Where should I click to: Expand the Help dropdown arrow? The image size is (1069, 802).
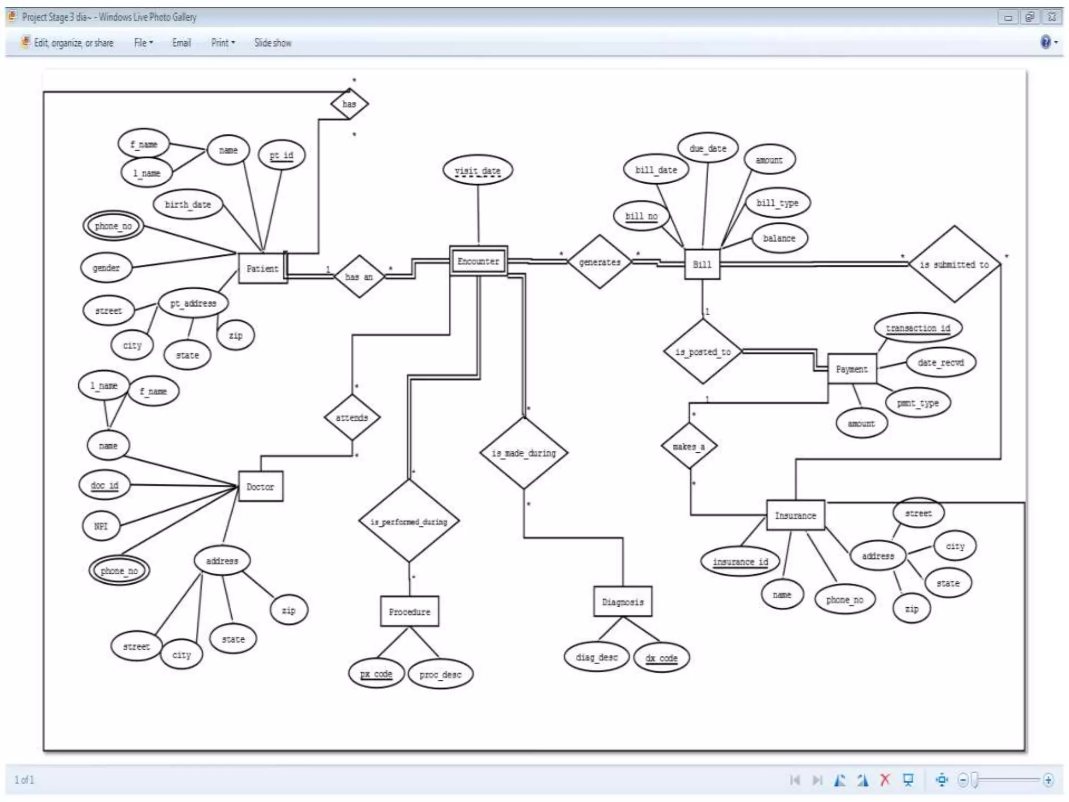click(1056, 42)
